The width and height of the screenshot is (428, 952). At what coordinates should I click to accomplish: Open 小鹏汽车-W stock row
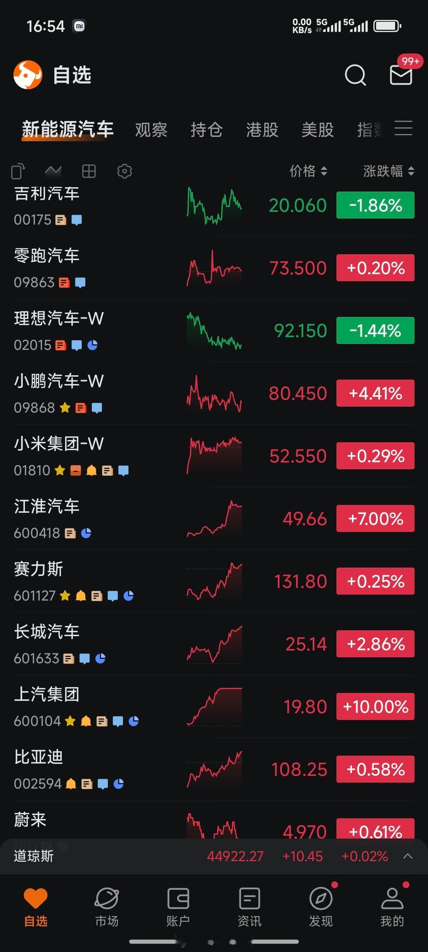point(214,393)
